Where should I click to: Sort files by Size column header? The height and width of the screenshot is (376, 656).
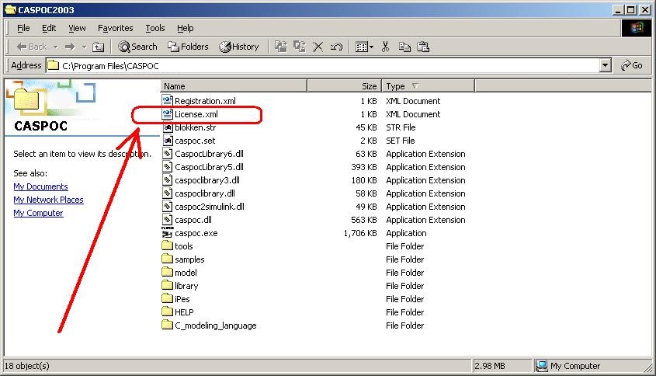(345, 86)
